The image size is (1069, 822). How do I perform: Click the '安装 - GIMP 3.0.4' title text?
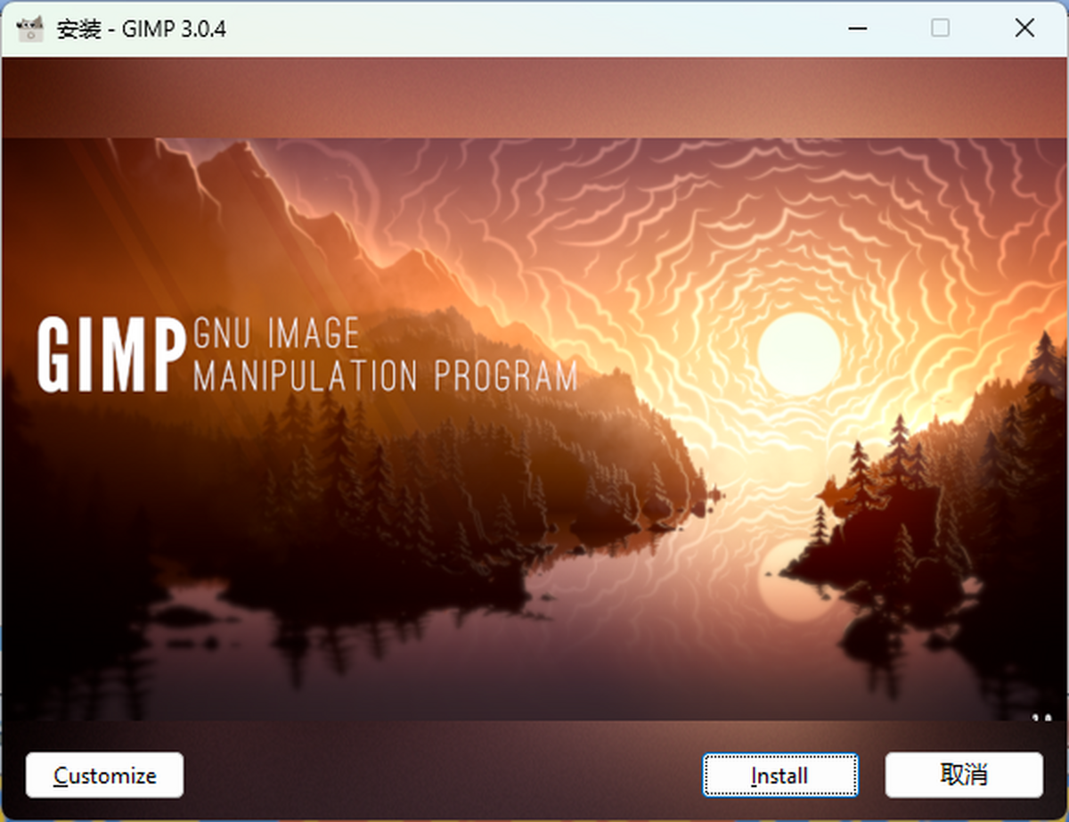point(141,29)
